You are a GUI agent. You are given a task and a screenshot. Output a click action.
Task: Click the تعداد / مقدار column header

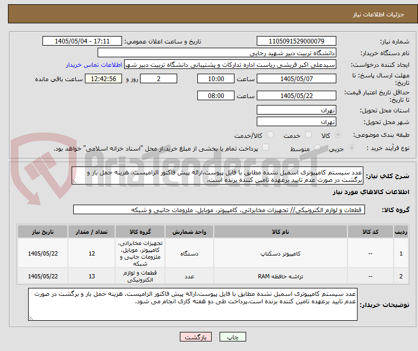[91, 232]
